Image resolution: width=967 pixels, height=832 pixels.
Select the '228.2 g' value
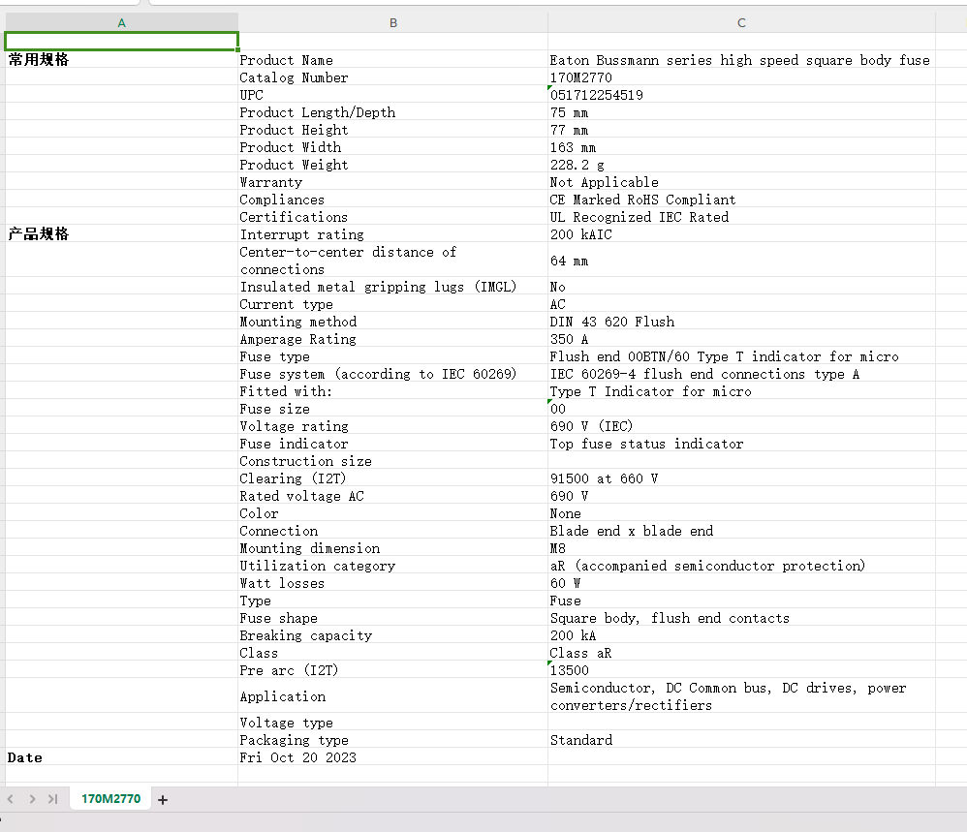(741, 164)
